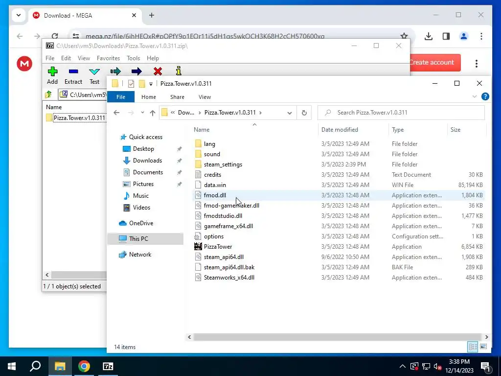Click the Explorer horizontal scrollbar
Image resolution: width=501 pixels, height=376 pixels.
coord(338,337)
